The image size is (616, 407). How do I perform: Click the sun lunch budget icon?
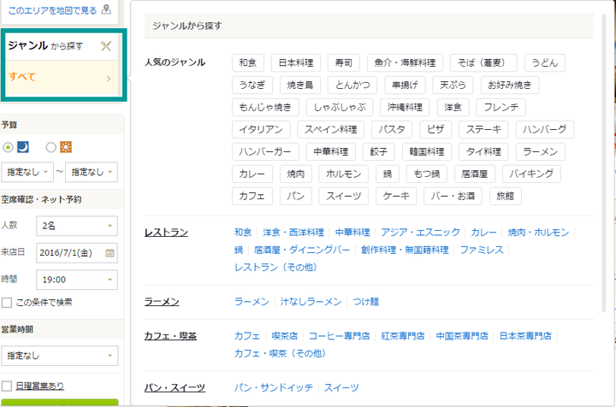pos(66,147)
